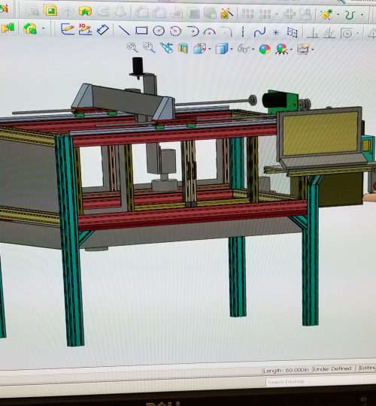Select the 3 Point Arc tool

click(209, 32)
